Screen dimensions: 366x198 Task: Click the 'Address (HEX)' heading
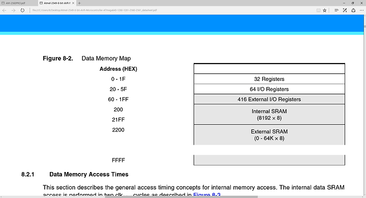pyautogui.click(x=118, y=69)
